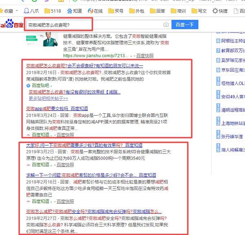Open 更多贴吧相关帖子>> link
Image resolution: width=245 pixels, height=235 pixels.
point(48,99)
